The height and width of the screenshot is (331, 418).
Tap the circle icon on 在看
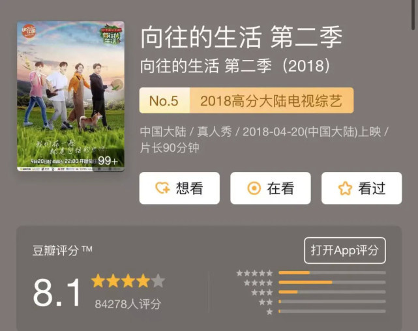point(254,188)
